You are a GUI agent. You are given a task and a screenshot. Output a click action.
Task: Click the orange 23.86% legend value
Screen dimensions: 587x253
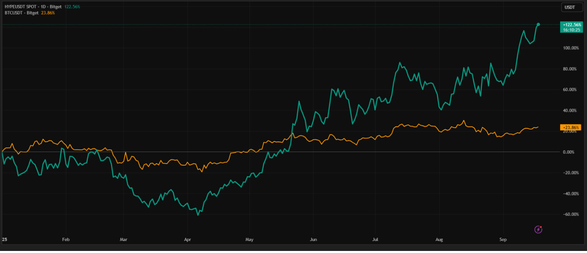(48, 13)
